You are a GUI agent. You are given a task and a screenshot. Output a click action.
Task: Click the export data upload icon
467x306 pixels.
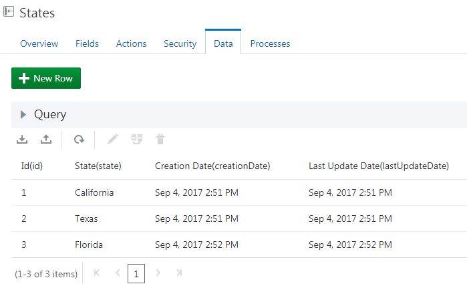pos(46,139)
